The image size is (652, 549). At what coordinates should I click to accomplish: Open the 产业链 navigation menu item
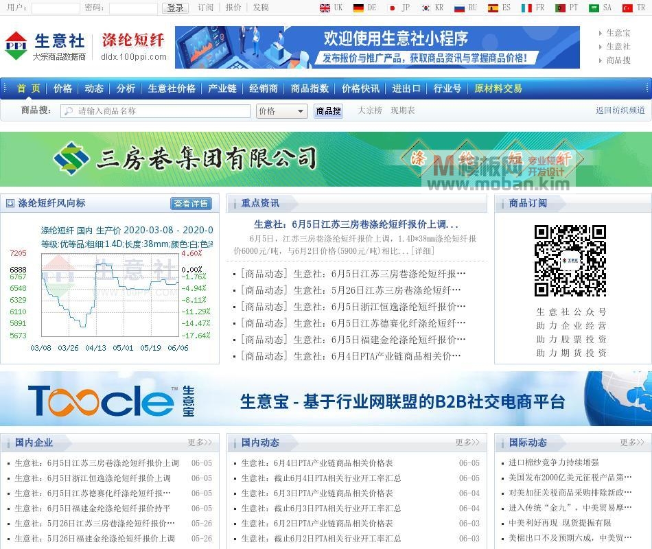(222, 89)
